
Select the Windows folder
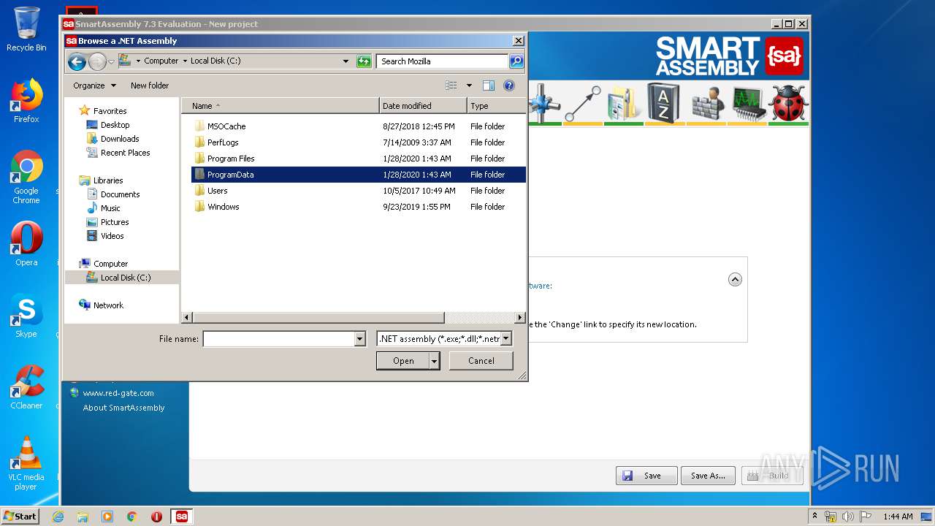click(223, 207)
